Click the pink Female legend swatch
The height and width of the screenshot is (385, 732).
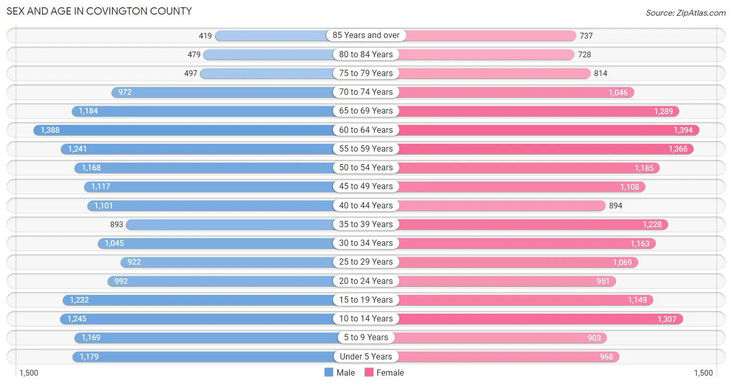pos(369,372)
